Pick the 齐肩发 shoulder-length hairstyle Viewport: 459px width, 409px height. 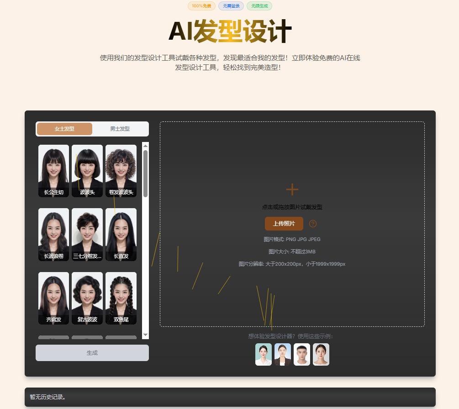point(53,298)
